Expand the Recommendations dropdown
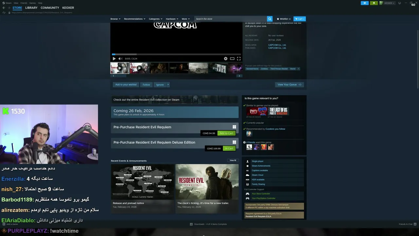419x236 pixels. 135,19
